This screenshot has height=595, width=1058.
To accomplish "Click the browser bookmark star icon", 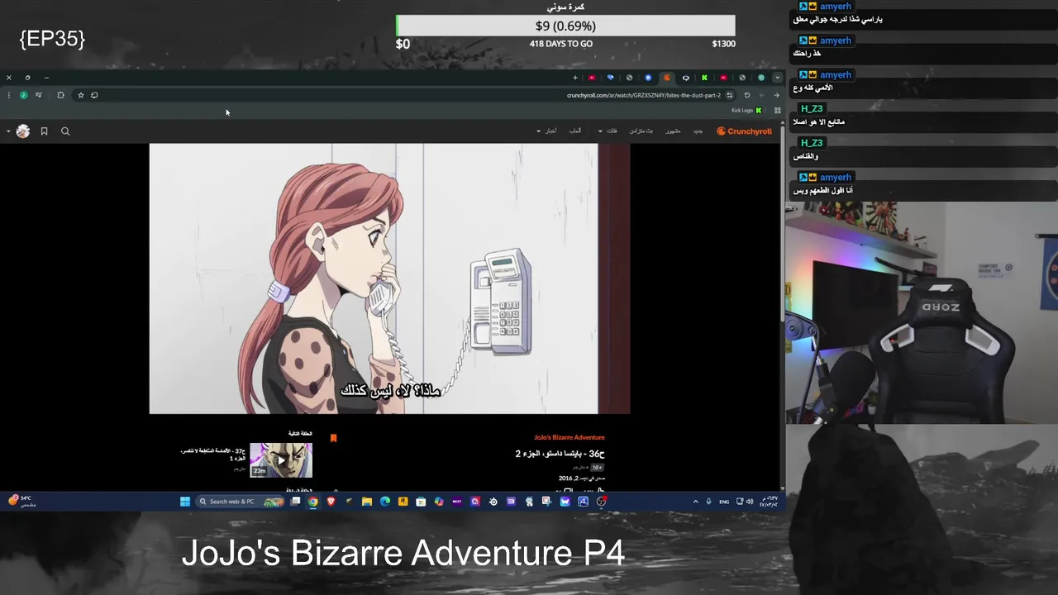I will tap(80, 95).
